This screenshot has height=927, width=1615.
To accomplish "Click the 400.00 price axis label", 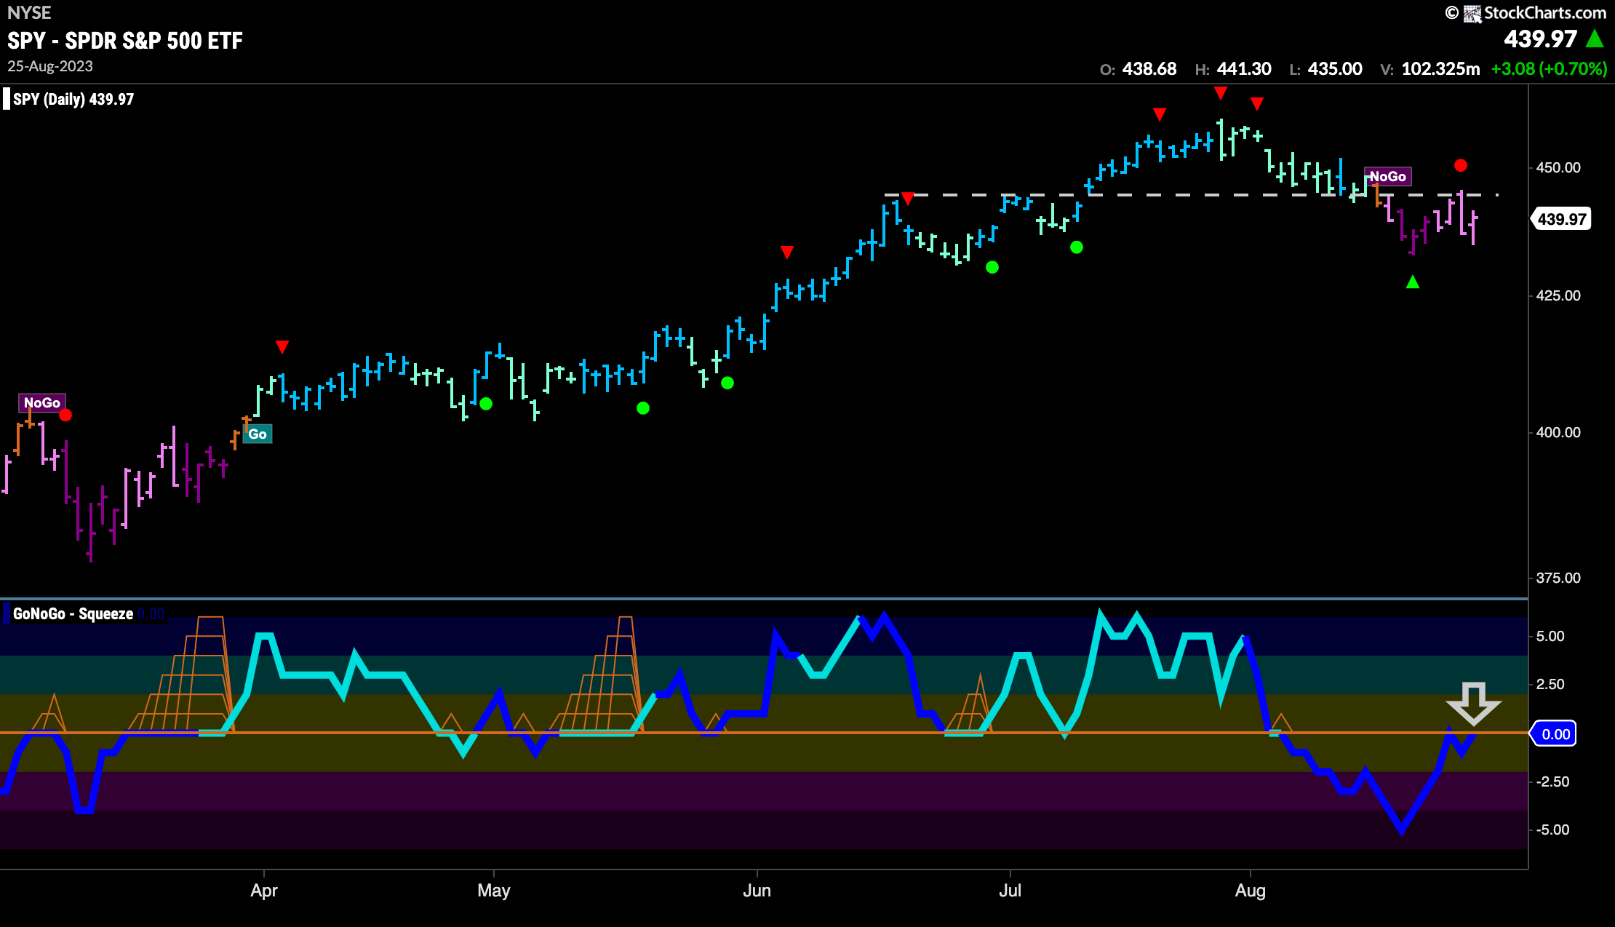I will [x=1558, y=432].
